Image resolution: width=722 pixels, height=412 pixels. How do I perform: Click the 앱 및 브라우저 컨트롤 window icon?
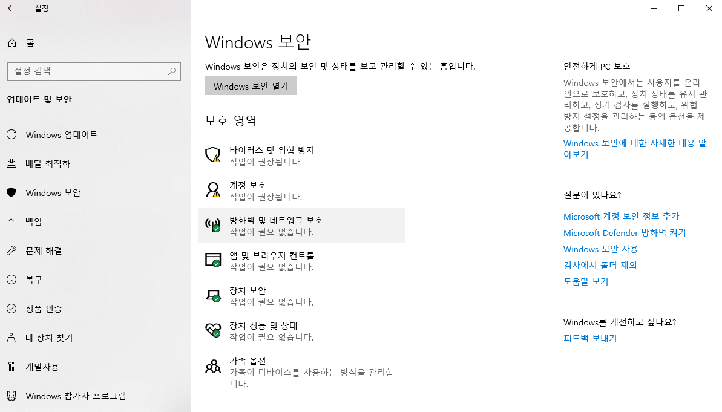click(213, 260)
